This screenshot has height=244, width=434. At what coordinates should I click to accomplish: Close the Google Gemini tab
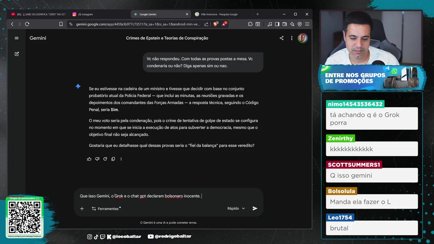coord(187,14)
